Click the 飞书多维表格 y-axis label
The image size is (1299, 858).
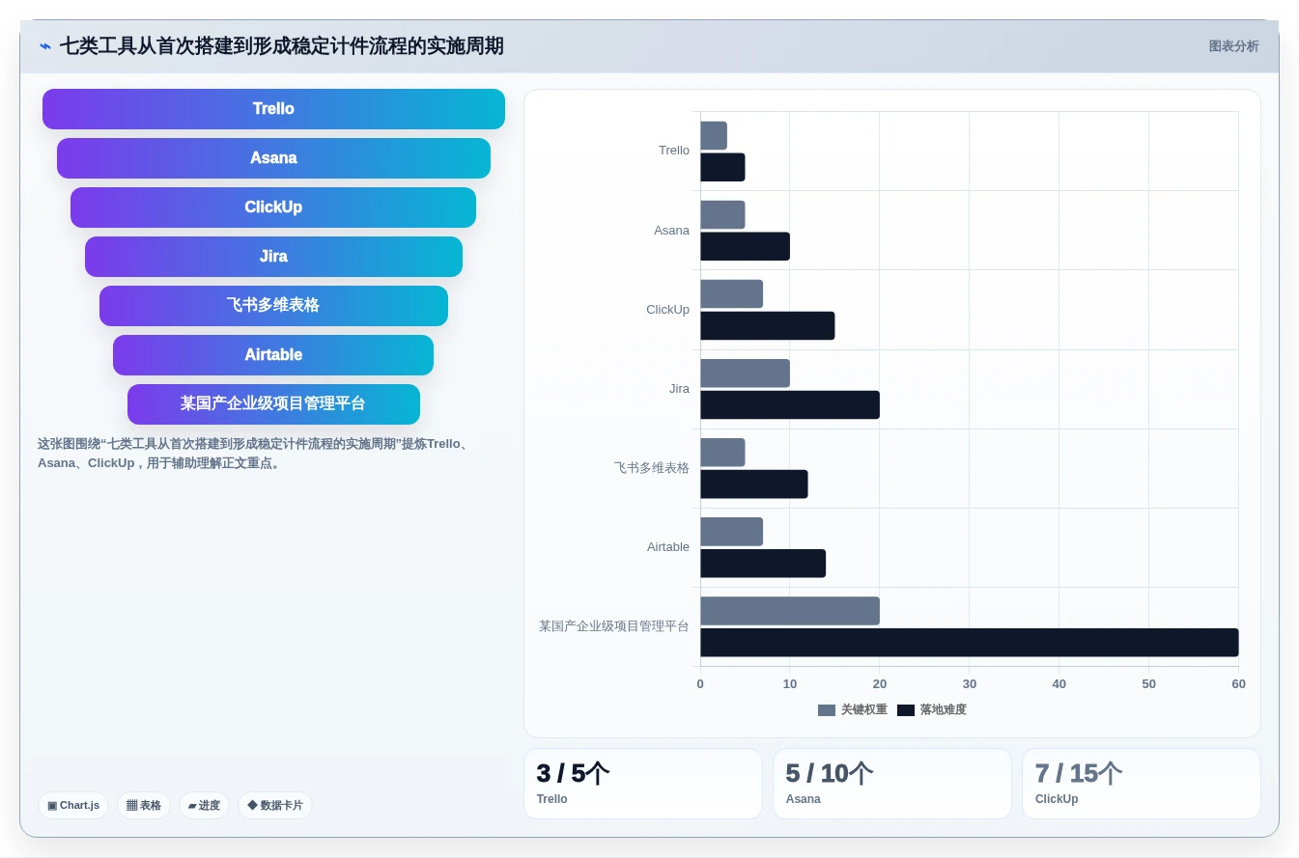coord(652,468)
